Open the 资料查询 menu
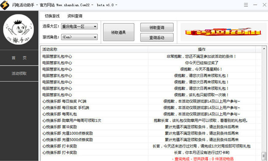Image resolution: width=268 pixels, height=161 pixels. click(75, 16)
